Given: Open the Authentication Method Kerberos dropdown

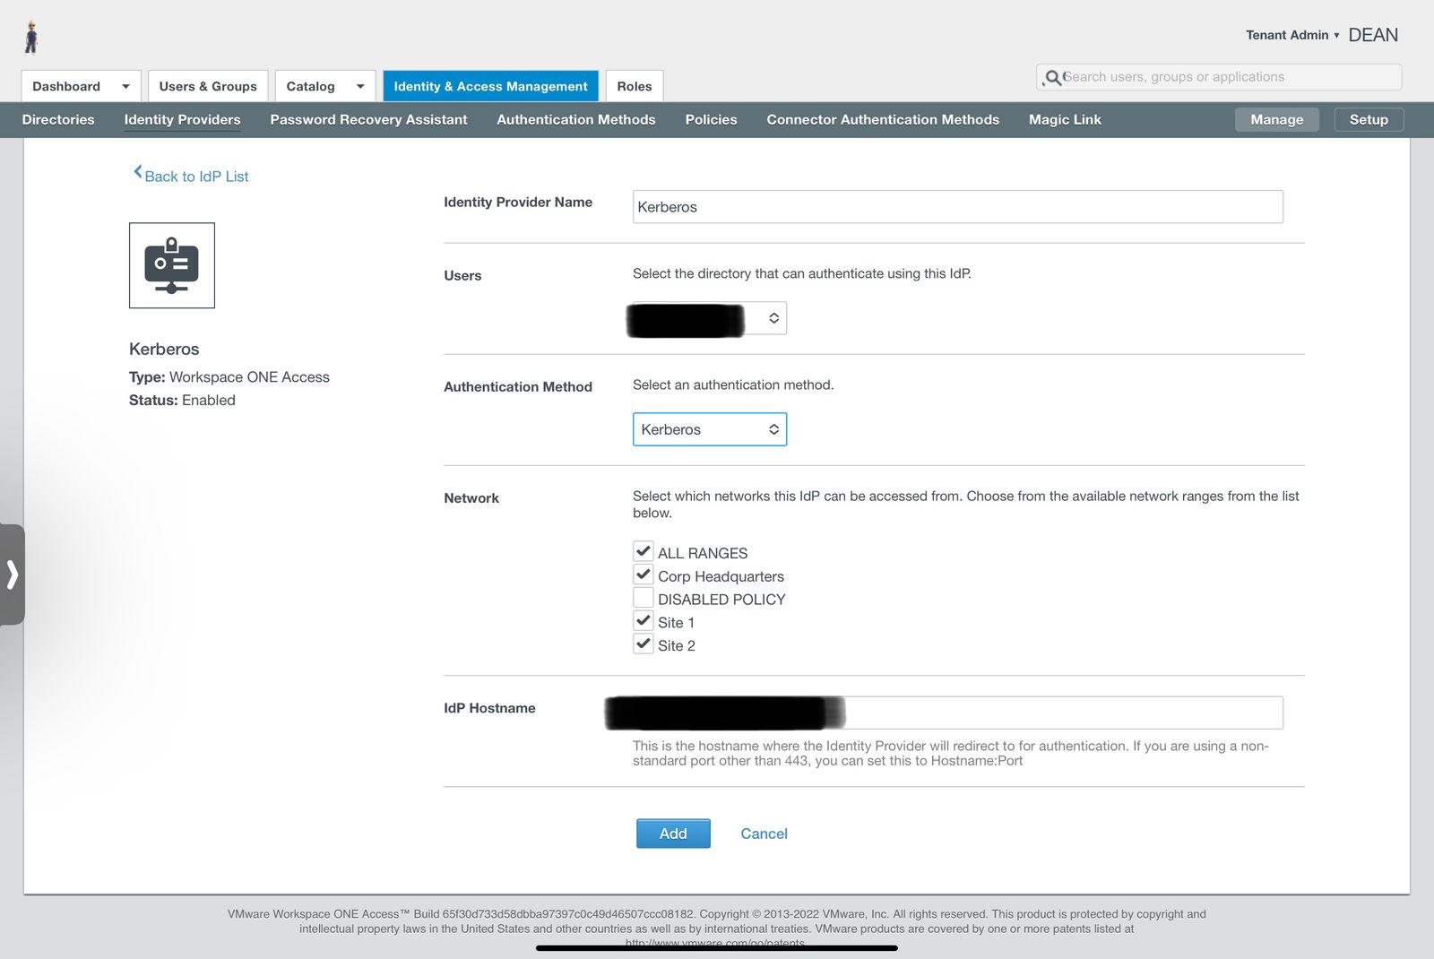Looking at the screenshot, I should coord(709,429).
